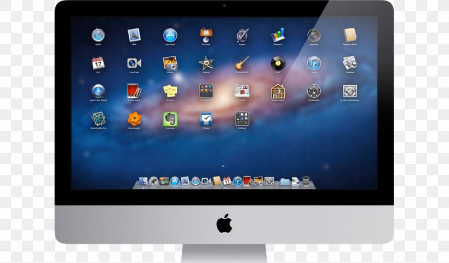Open Dashboard from Launchpad

pyautogui.click(x=314, y=91)
